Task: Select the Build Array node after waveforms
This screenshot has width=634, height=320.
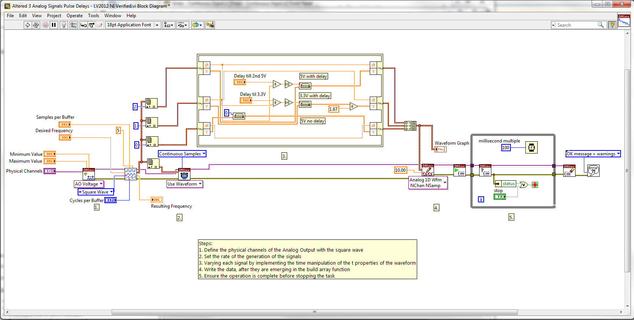Action: tap(410, 126)
